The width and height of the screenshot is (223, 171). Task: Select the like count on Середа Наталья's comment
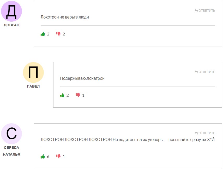pyautogui.click(x=48, y=156)
